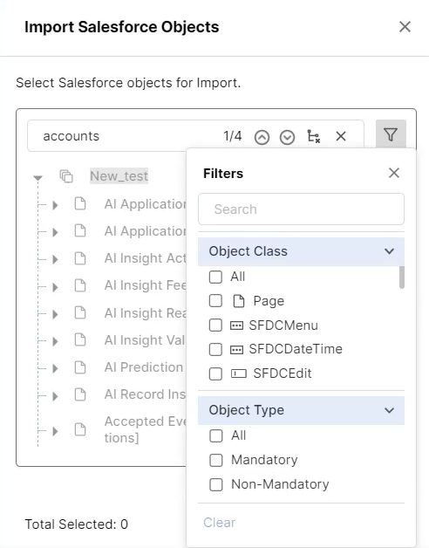Click page icon next to Accepted Eve

coord(80,429)
